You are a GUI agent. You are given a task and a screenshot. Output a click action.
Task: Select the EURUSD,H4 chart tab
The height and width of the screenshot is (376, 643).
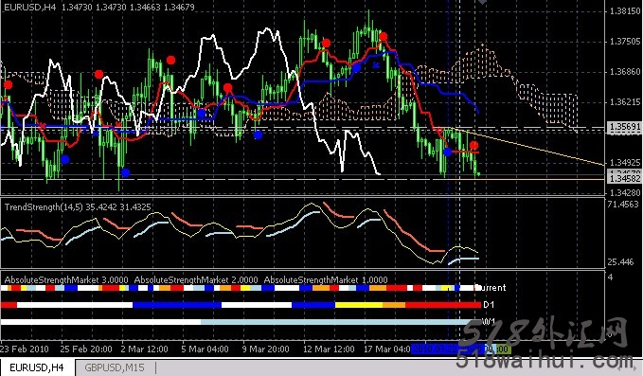click(37, 367)
